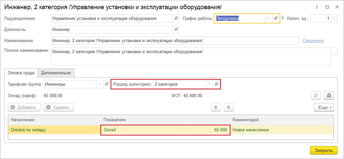Expand the График работы dropdown list

click(x=268, y=19)
